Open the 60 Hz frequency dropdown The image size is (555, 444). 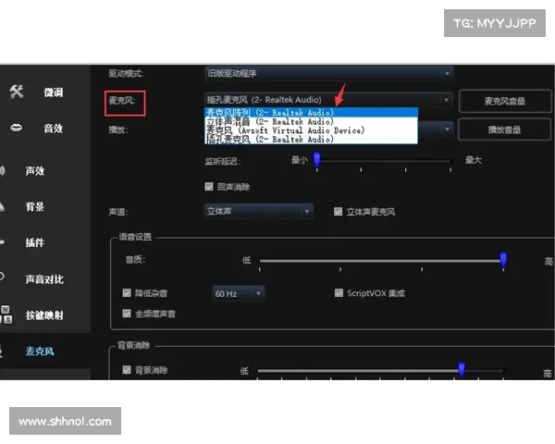(x=239, y=293)
